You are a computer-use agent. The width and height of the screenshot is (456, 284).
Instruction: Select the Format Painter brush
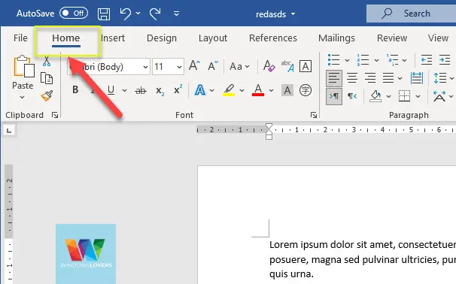point(47,95)
